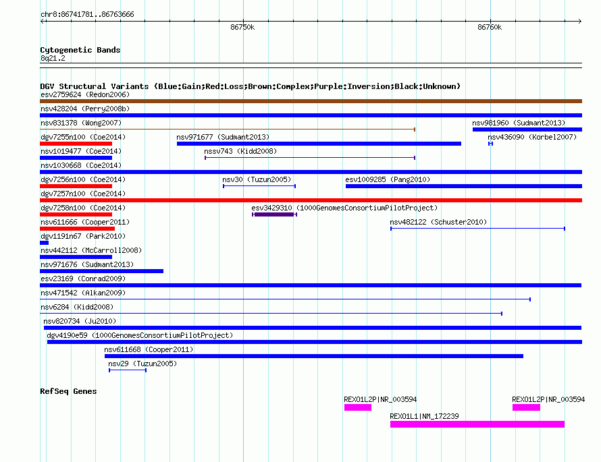This screenshot has width=601, height=462.
Task: Click the 86760k ruler tick label
Action: click(x=490, y=27)
